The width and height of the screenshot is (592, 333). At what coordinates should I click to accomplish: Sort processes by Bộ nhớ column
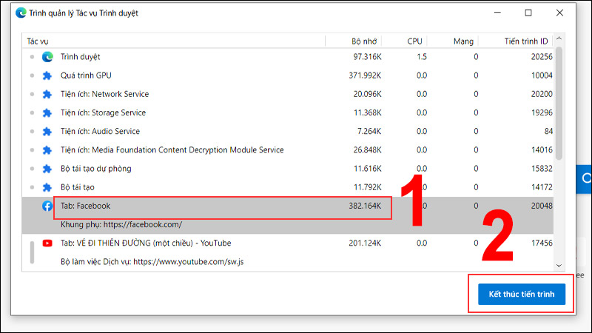(367, 41)
